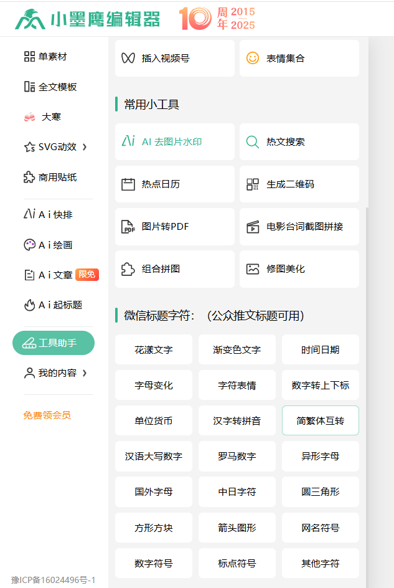
Task: Open the 花漾文字 character tool
Action: tap(154, 349)
